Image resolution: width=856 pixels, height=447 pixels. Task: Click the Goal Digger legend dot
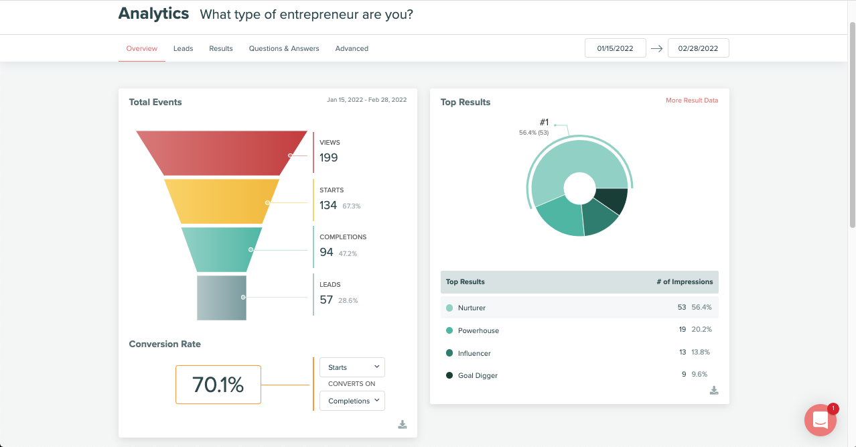(449, 375)
